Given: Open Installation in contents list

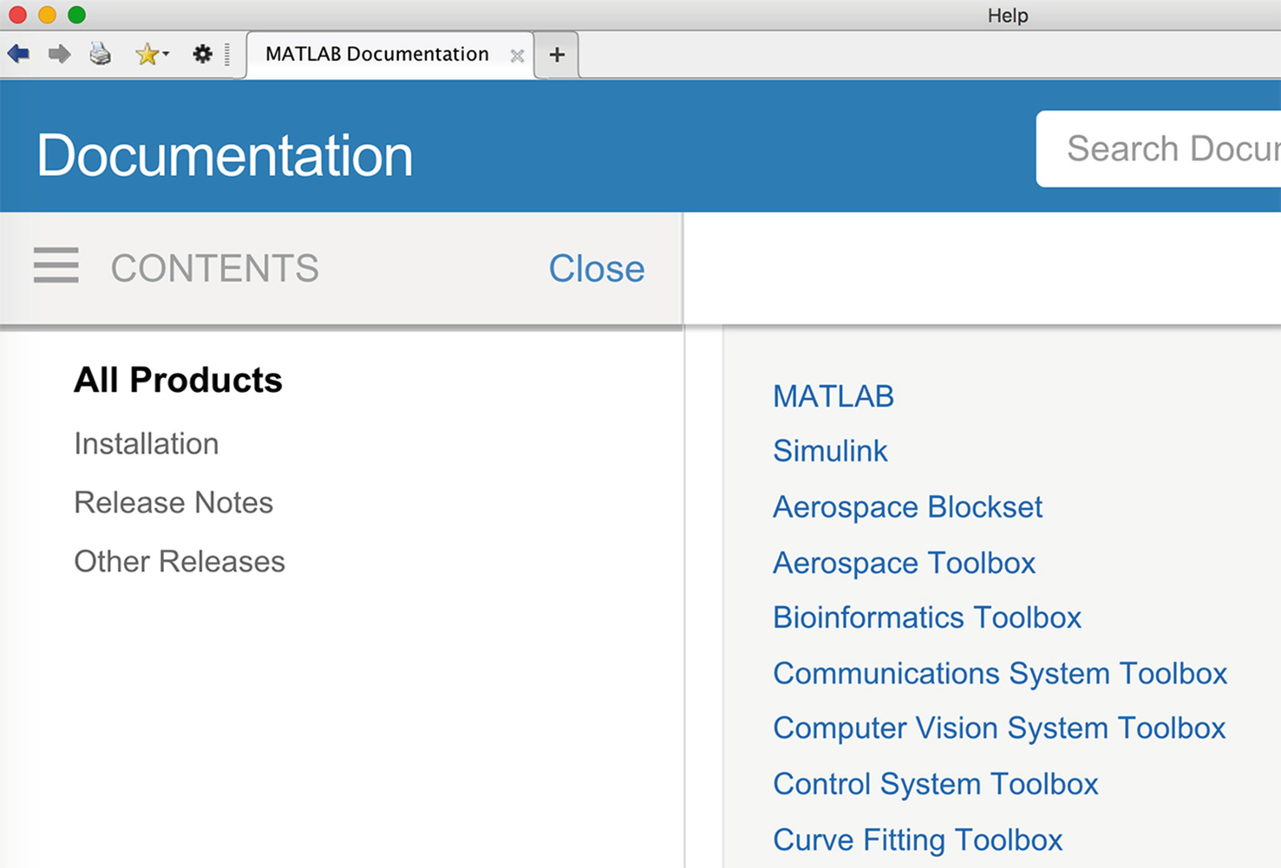Looking at the screenshot, I should [x=147, y=444].
